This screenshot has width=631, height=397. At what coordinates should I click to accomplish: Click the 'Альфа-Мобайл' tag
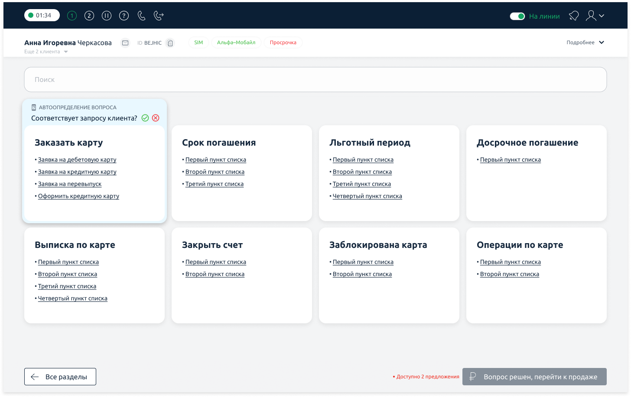(236, 42)
